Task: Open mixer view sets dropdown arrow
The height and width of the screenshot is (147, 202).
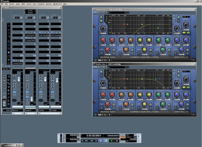Action: coord(9,69)
